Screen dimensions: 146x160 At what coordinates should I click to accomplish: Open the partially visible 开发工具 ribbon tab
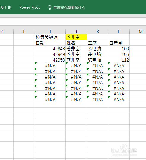tap(6, 7)
